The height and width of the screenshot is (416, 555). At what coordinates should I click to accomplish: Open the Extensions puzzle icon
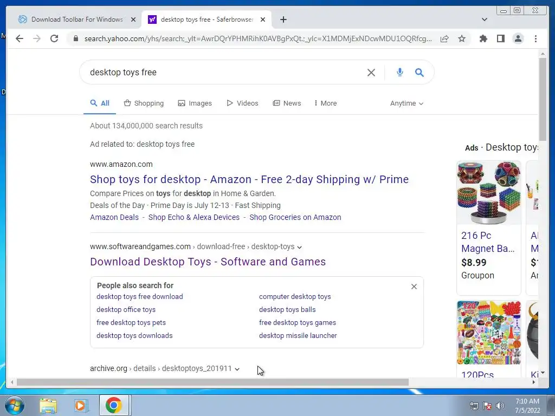(x=483, y=38)
